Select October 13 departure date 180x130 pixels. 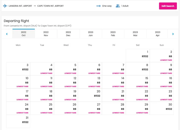tap(90, 82)
